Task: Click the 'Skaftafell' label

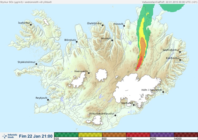Action: [x=127, y=103]
